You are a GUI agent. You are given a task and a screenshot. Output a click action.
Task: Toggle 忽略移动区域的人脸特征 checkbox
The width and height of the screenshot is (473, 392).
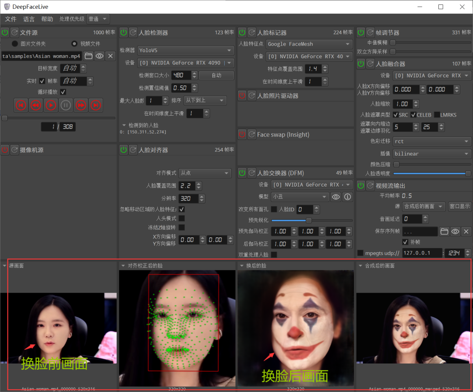tap(182, 209)
